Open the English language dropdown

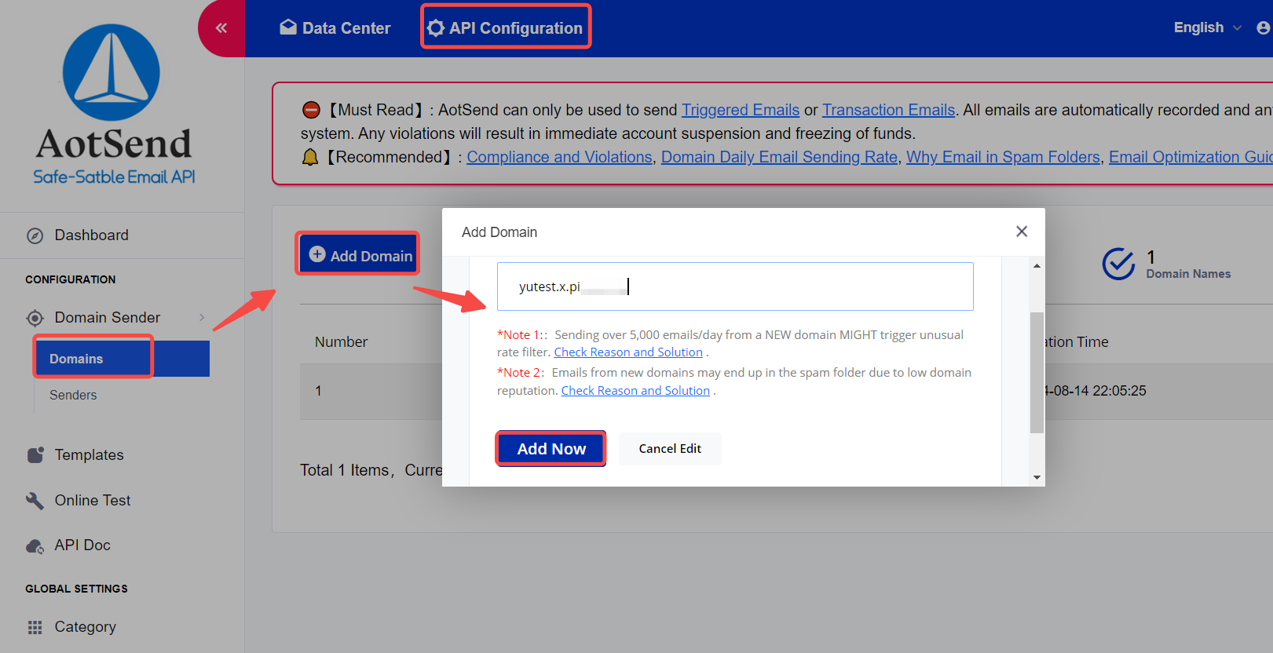point(1208,27)
